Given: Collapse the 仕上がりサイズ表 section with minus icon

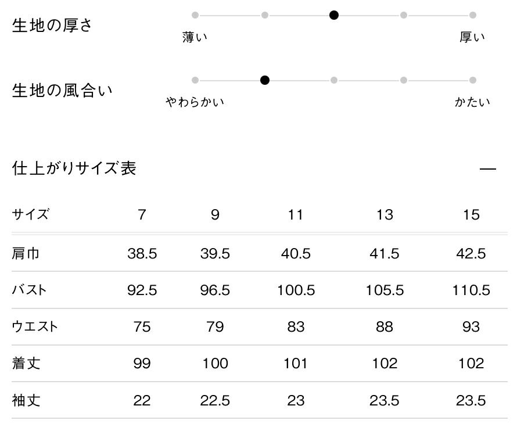Looking at the screenshot, I should 488,169.
